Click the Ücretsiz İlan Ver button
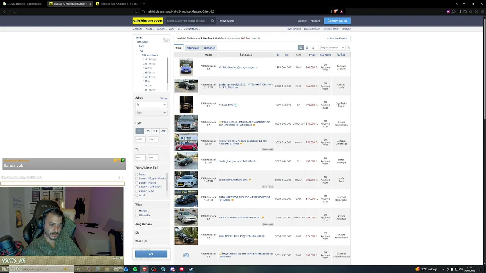The image size is (486, 273). point(337,21)
